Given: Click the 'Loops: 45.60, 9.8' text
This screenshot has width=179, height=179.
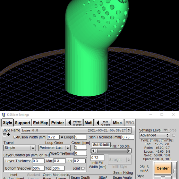Looking at the screenshot, I should [x=157, y=152].
